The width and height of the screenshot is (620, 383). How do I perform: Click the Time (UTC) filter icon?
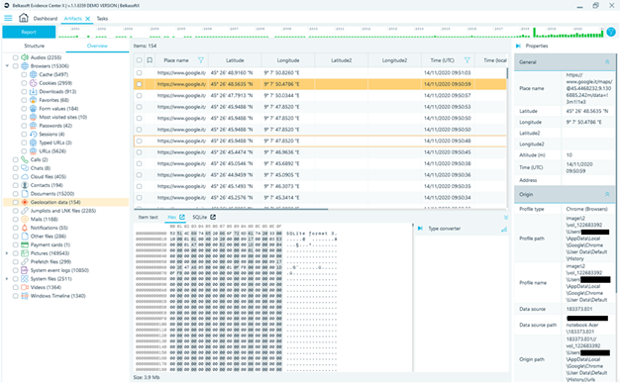pos(466,60)
